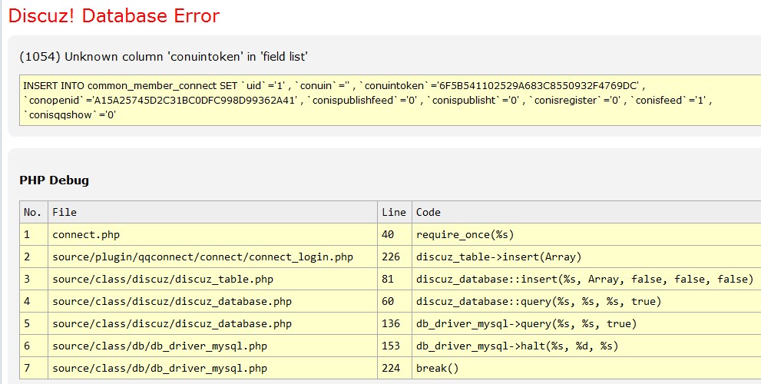
Task: Click the discuz_database.php path in row 4
Action: click(x=172, y=301)
